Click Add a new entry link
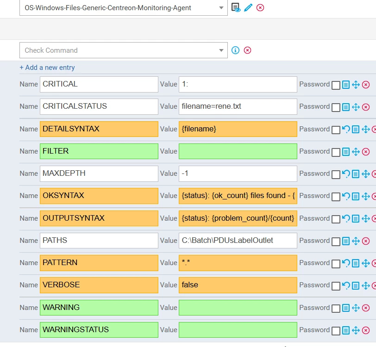This screenshot has width=376, height=347. (47, 68)
